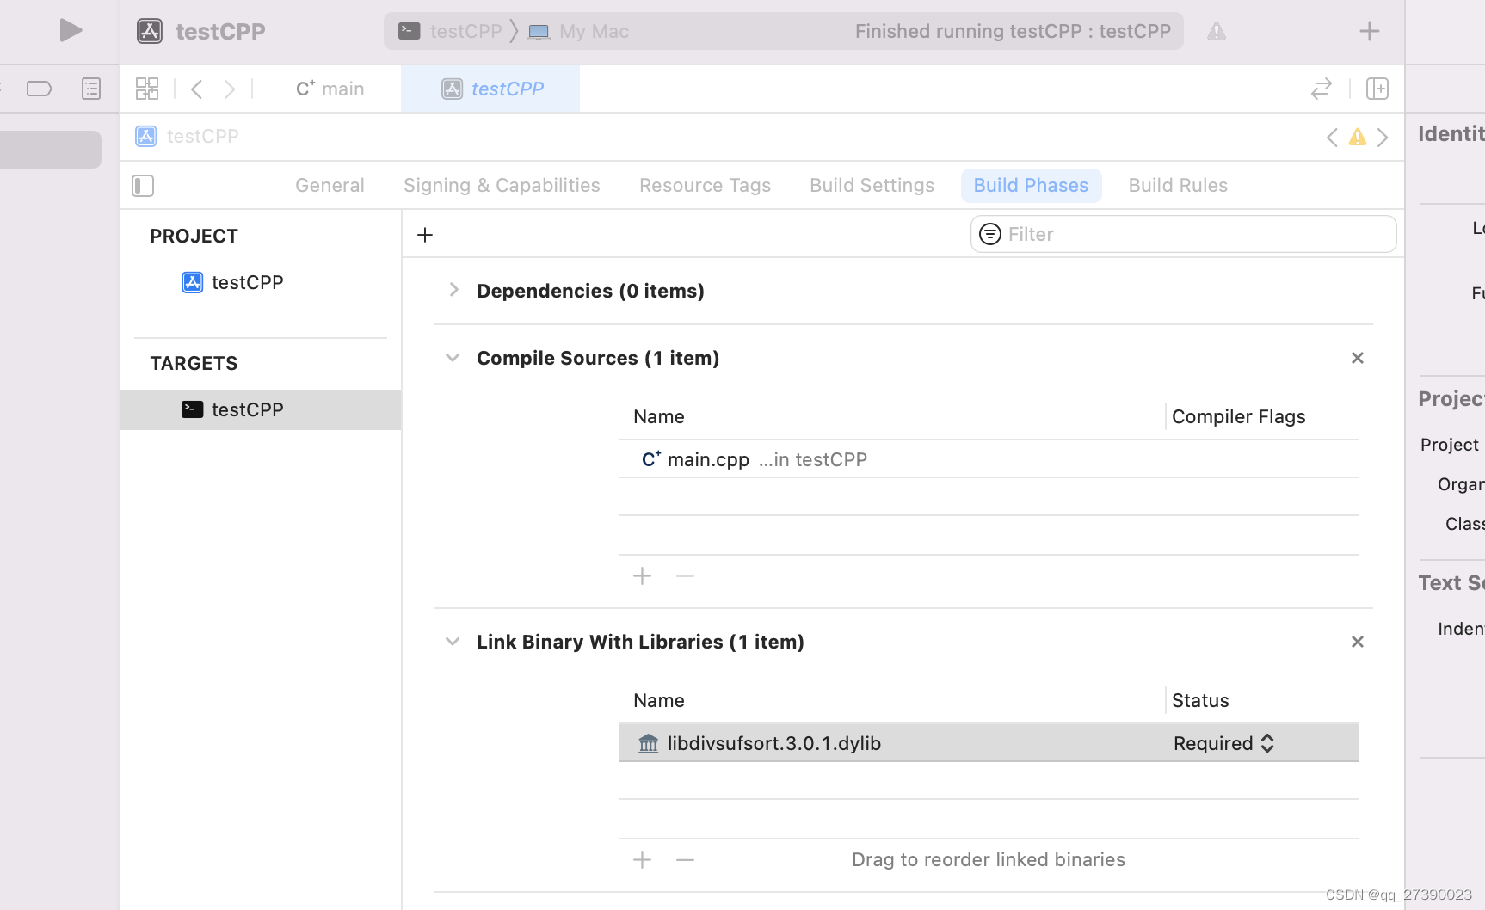Remove a file from Compile Sources

coord(685,576)
